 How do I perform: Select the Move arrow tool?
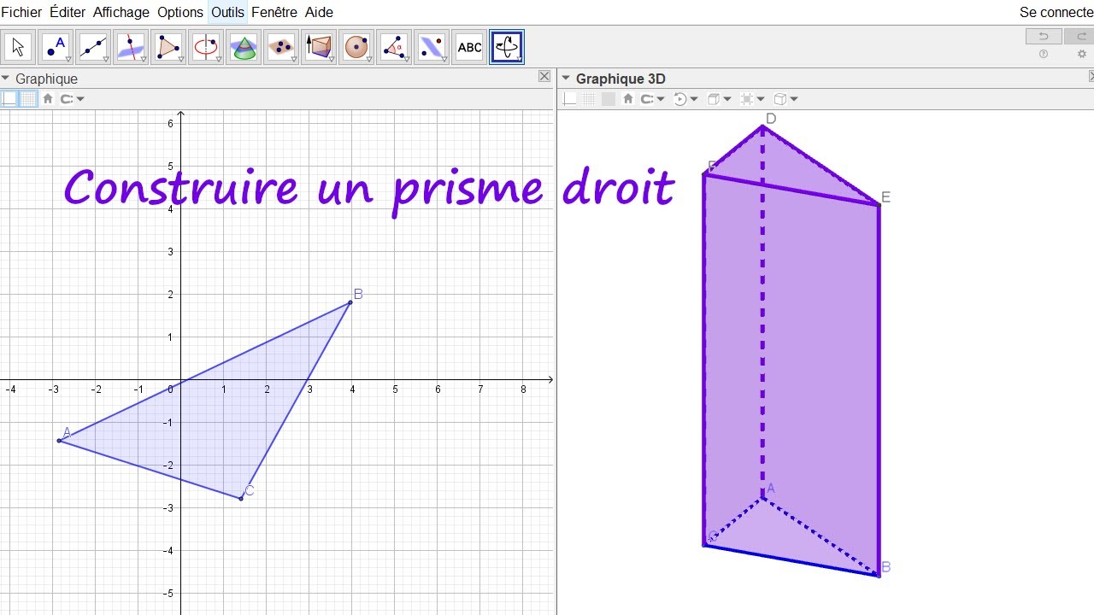[x=18, y=47]
